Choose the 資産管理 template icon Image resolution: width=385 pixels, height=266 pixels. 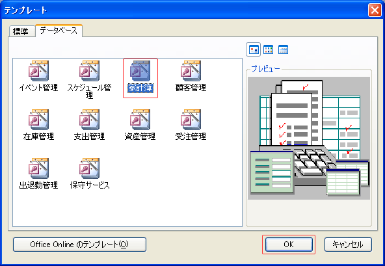(x=140, y=120)
